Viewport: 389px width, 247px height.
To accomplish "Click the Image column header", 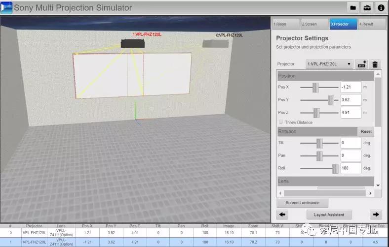I will coord(229,226).
